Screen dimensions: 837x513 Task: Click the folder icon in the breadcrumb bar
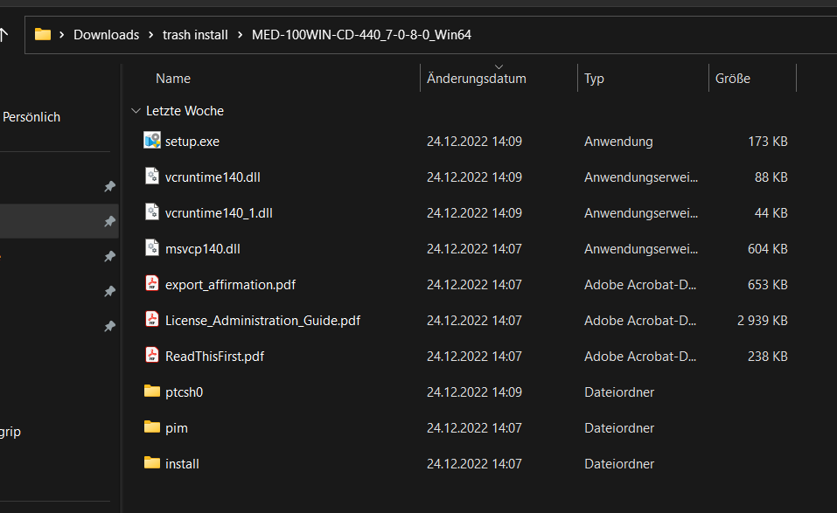tap(42, 34)
